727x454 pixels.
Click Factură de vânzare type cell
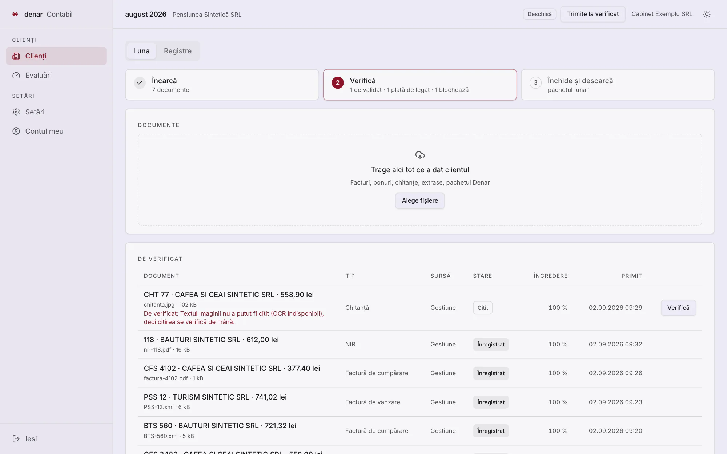point(373,402)
